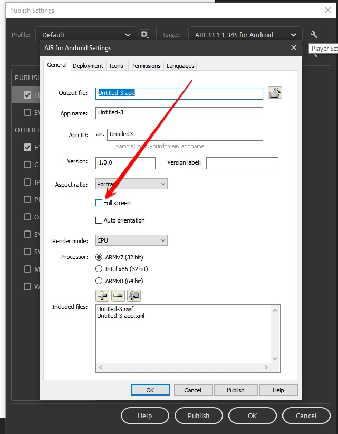Open the Aspect ratio dropdown
Image resolution: width=338 pixels, height=434 pixels.
click(x=131, y=184)
